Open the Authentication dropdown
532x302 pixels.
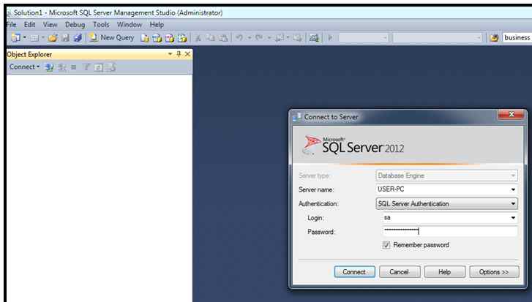(513, 204)
